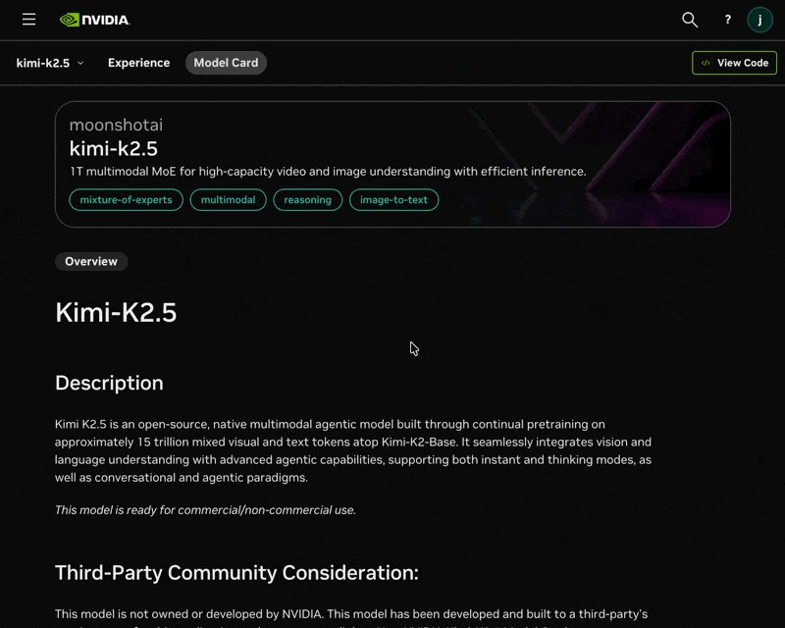Click the Overview section pill
Image resolution: width=785 pixels, height=628 pixels.
point(91,261)
